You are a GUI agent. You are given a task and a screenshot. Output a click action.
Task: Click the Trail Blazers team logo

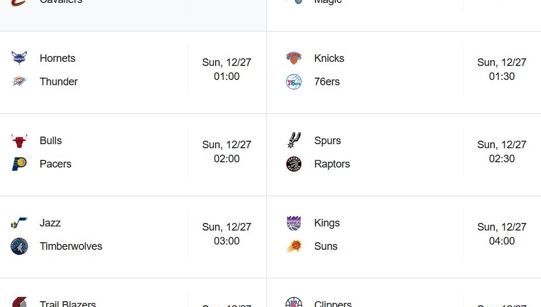[19, 302]
